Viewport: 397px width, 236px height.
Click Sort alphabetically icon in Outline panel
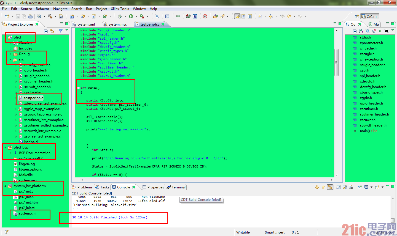click(361, 31)
